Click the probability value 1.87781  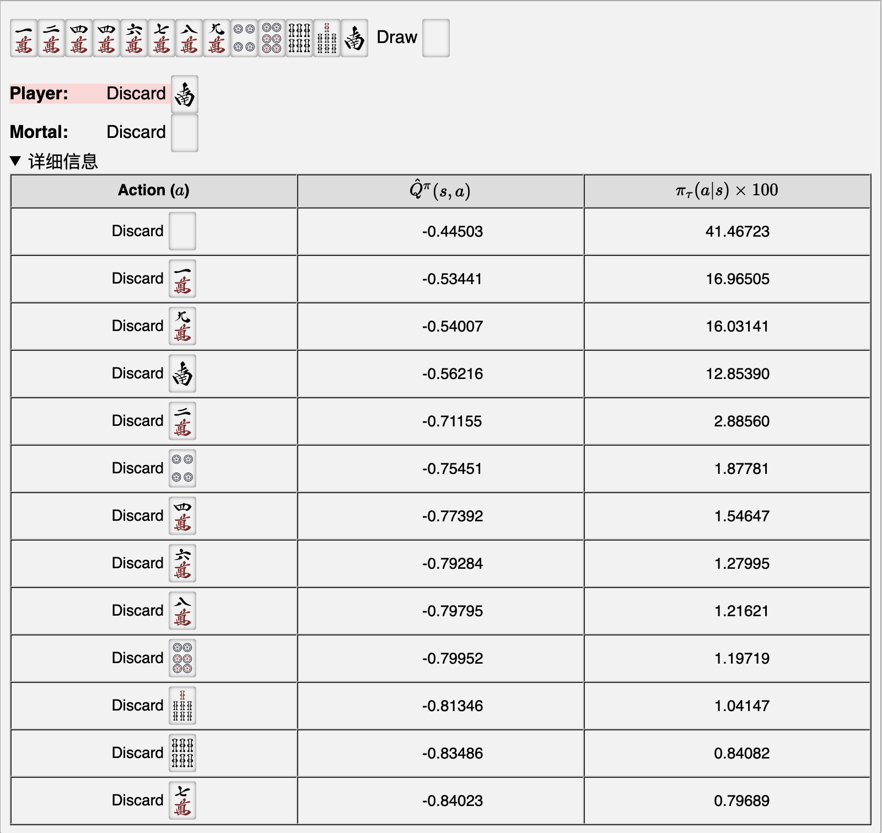[741, 468]
